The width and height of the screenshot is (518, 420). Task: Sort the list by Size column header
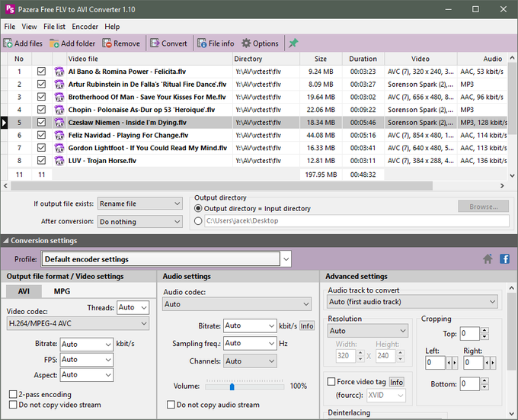click(321, 59)
